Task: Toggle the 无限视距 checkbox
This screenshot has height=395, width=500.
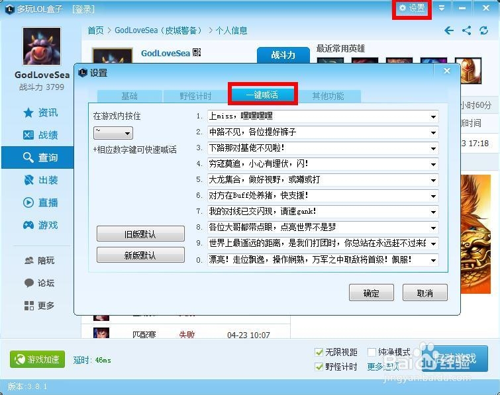Action: coord(319,352)
